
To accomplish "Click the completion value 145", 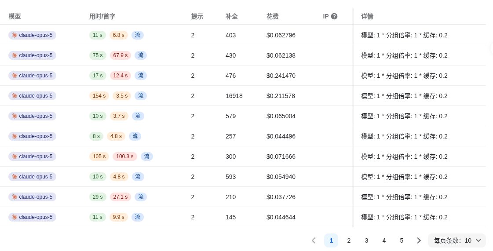I will click(230, 217).
